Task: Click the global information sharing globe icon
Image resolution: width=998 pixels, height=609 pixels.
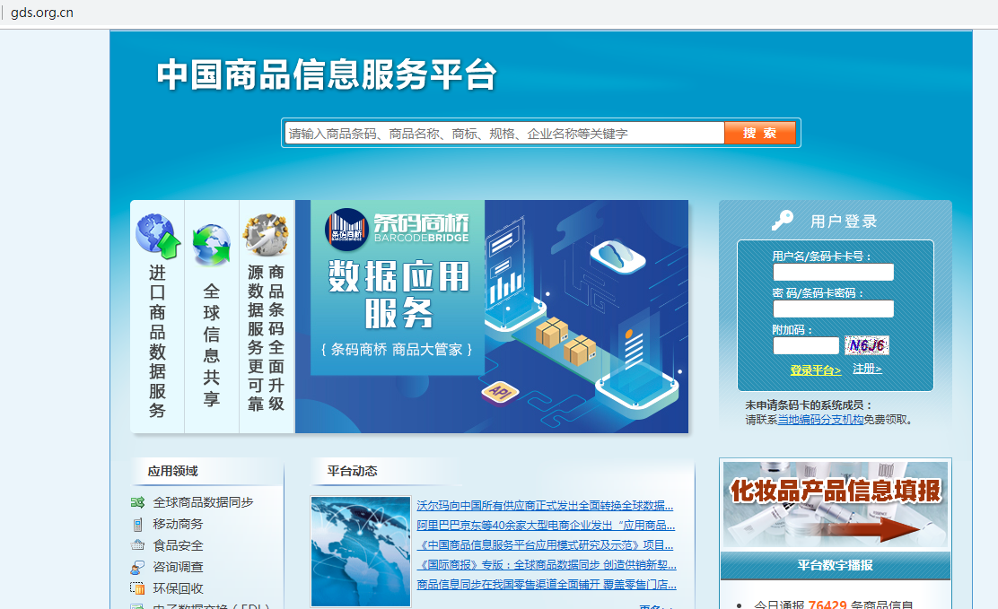Action: click(211, 244)
